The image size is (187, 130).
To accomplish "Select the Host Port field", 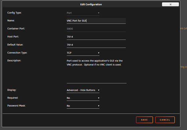I will point(96,37).
